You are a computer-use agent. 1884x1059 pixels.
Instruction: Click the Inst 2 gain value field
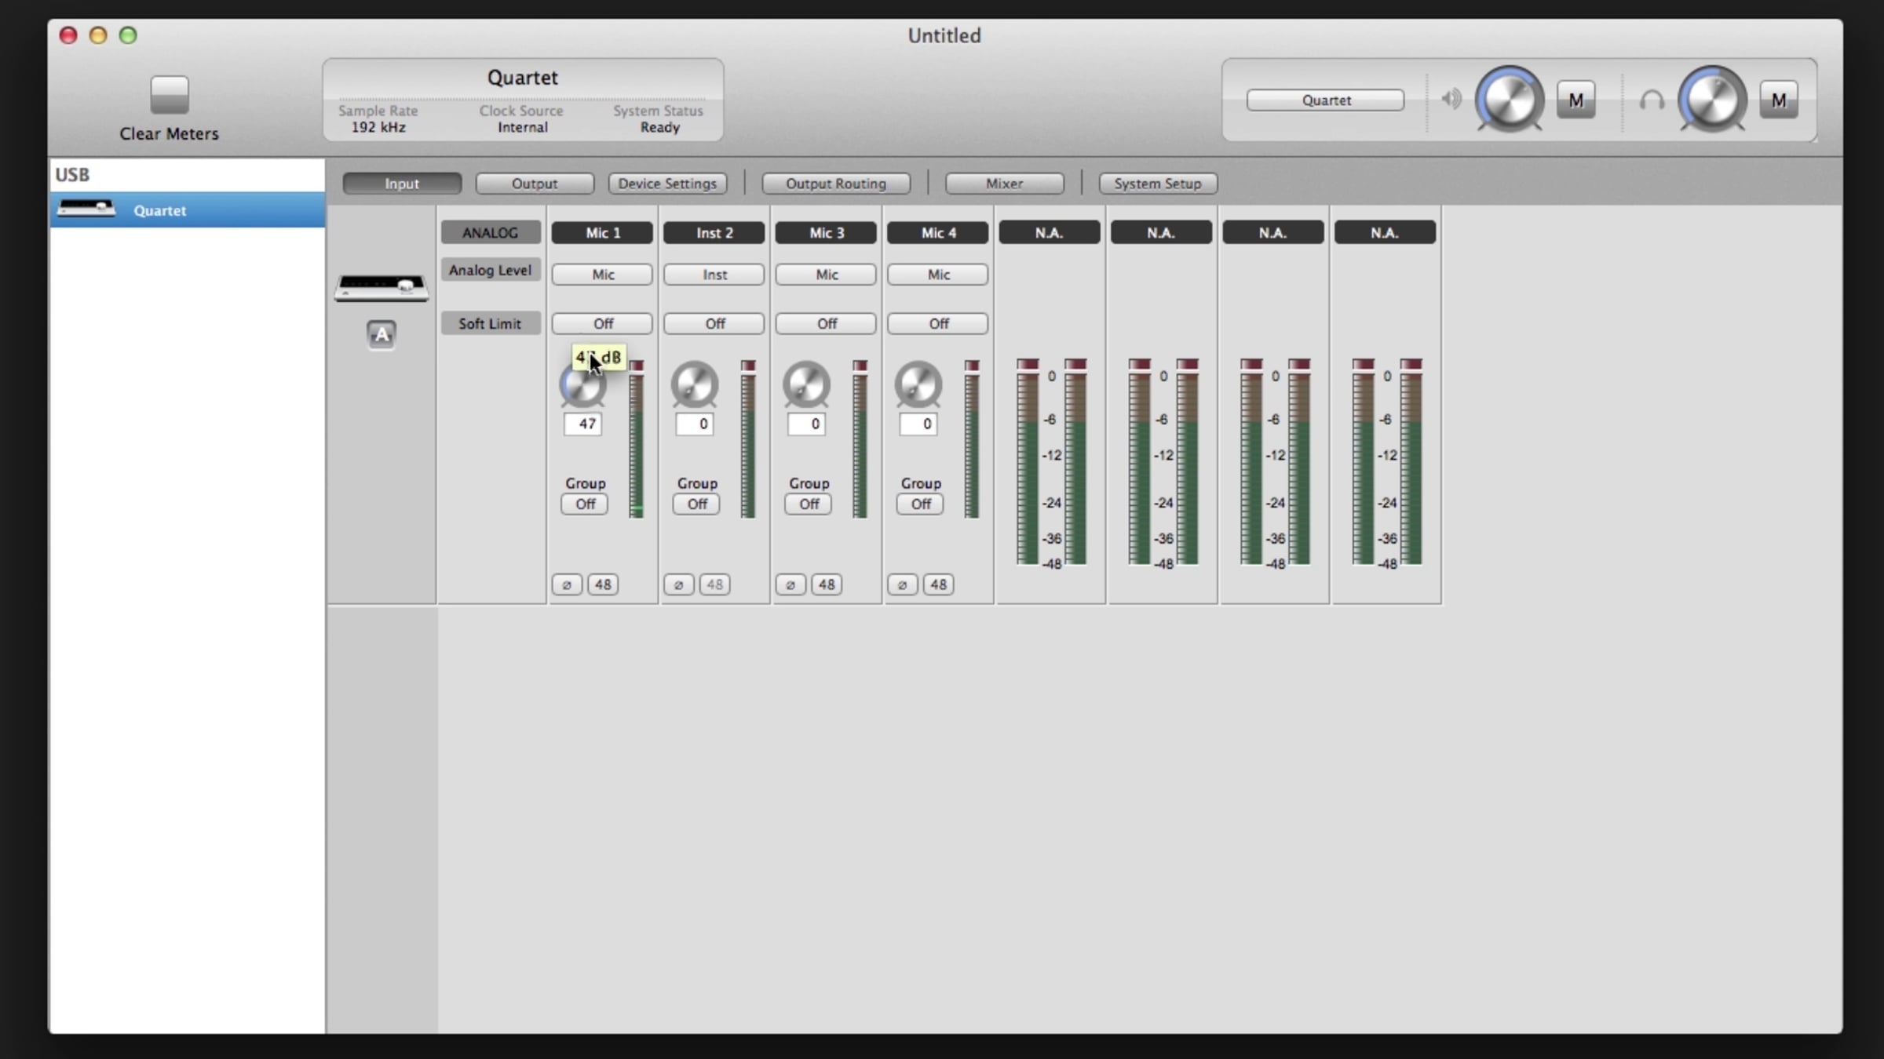(x=695, y=424)
